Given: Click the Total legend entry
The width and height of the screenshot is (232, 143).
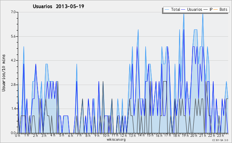Looking at the screenshot, I should (x=172, y=9).
